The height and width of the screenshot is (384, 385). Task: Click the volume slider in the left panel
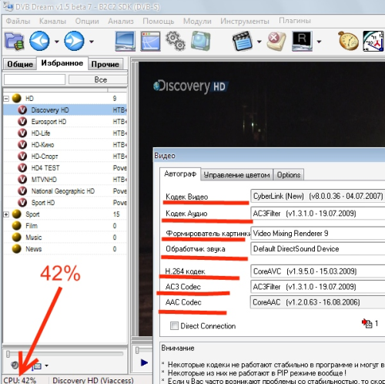point(65,354)
